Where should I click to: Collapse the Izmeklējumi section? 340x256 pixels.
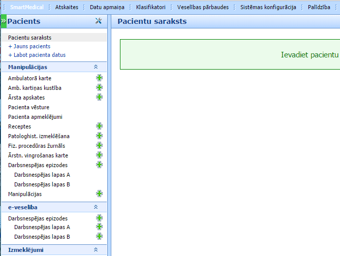pos(96,250)
